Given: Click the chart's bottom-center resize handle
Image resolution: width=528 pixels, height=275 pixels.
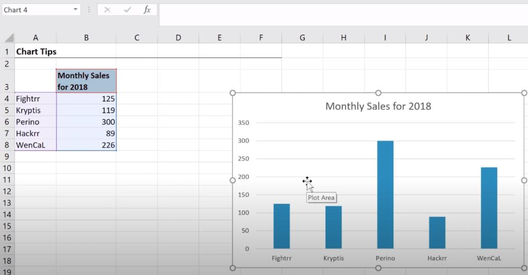Looking at the screenshot, I should point(378,268).
